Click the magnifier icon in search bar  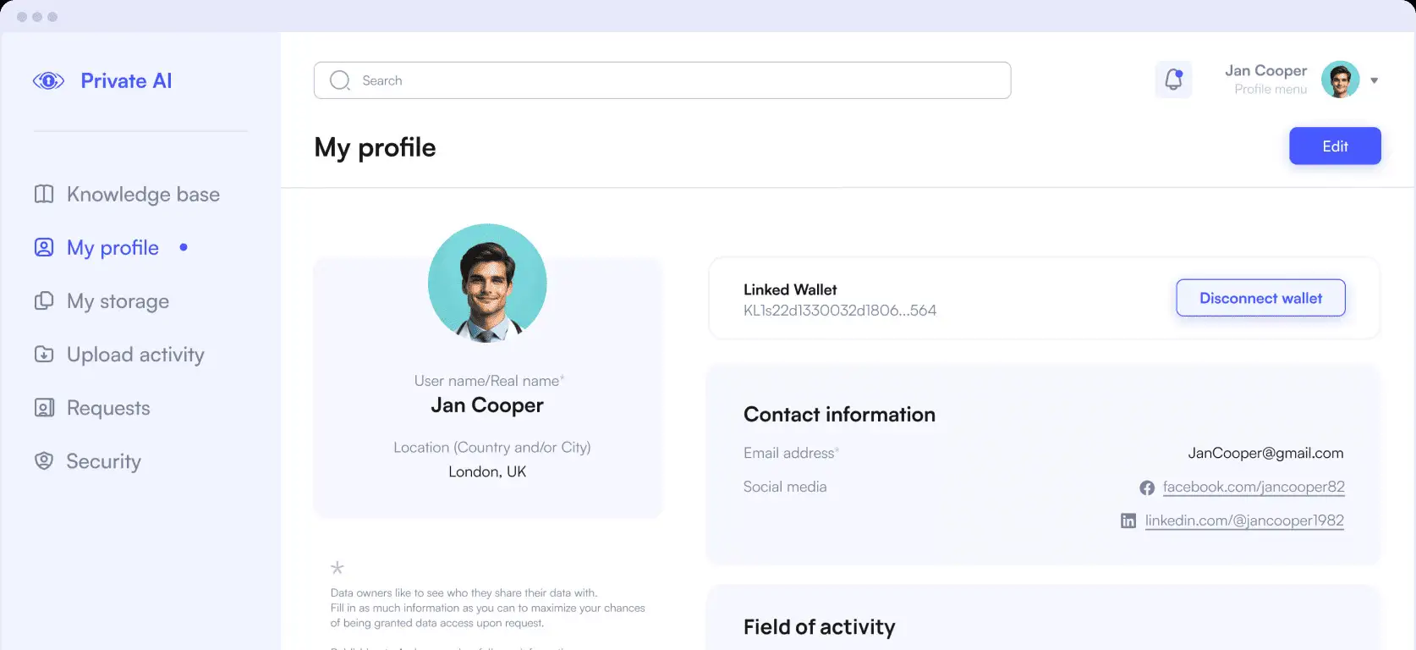tap(340, 80)
